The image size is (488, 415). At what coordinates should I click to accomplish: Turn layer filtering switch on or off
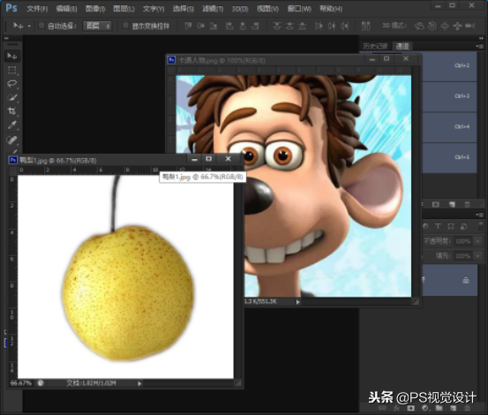point(480,226)
